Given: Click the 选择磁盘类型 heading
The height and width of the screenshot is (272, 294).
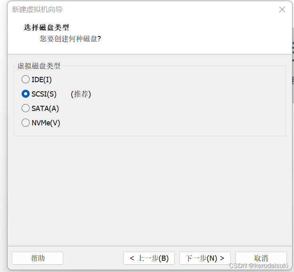Looking at the screenshot, I should (46, 28).
